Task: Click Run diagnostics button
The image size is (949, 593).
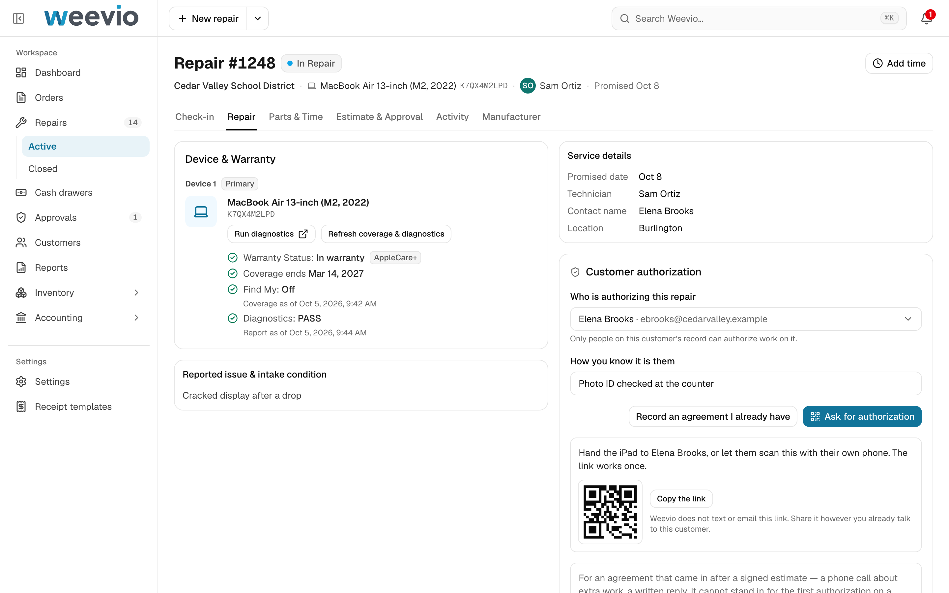Action: click(272, 234)
